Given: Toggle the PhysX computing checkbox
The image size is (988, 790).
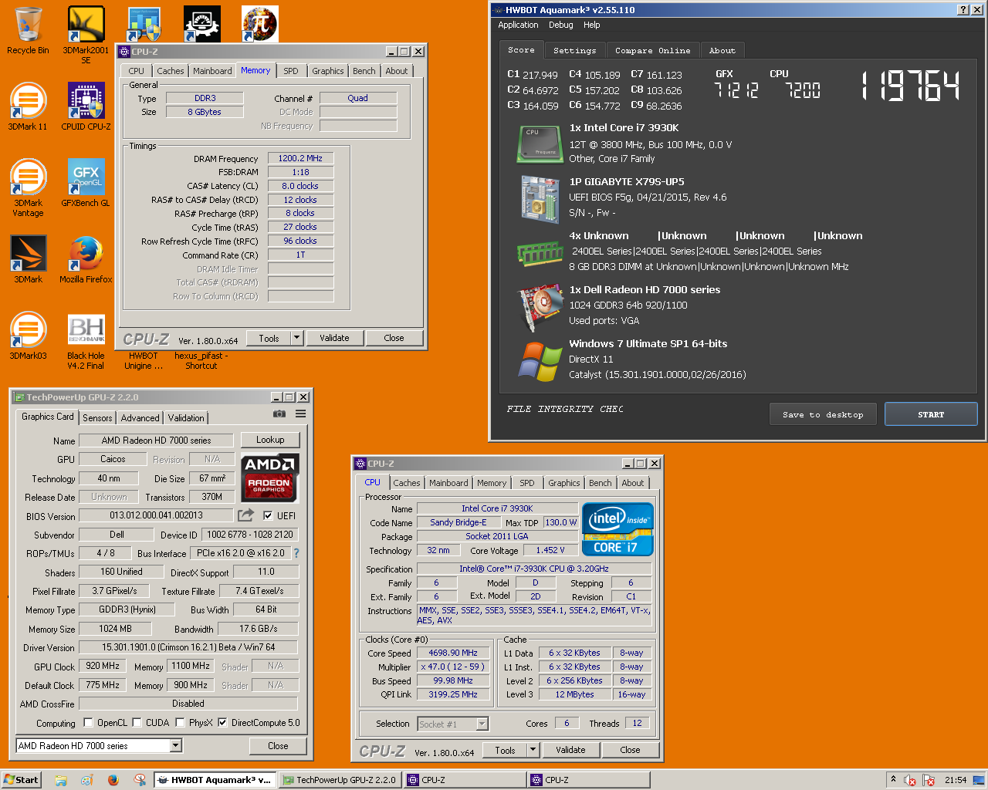Looking at the screenshot, I should click(180, 723).
